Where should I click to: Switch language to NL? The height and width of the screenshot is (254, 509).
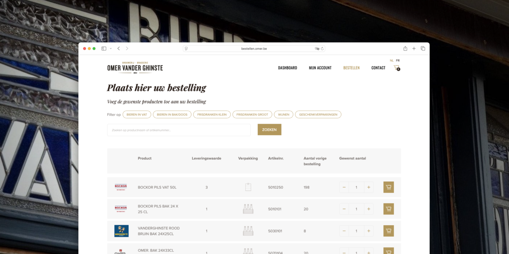(x=392, y=60)
